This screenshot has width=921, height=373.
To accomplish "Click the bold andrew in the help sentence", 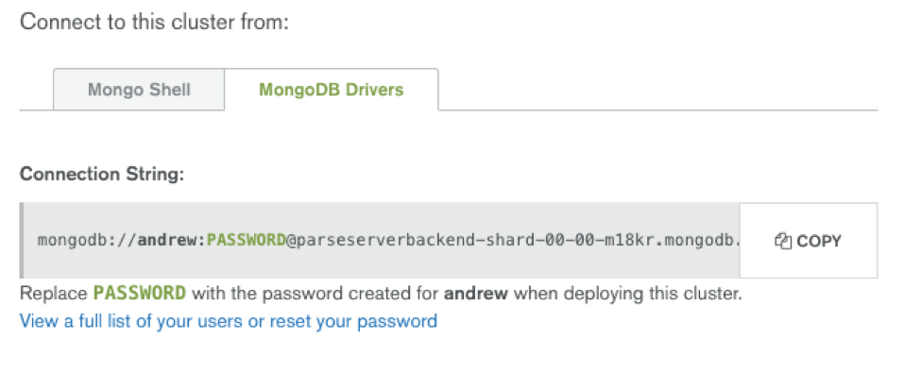I will point(475,293).
